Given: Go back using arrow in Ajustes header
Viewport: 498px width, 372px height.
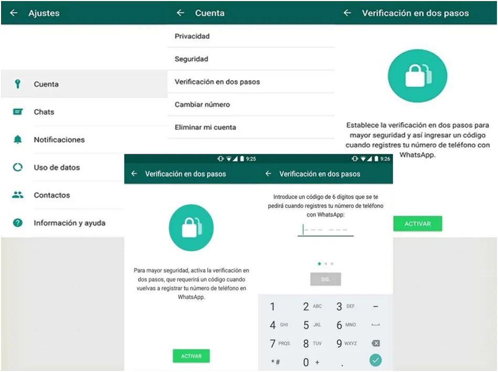Looking at the screenshot, I should click(14, 13).
